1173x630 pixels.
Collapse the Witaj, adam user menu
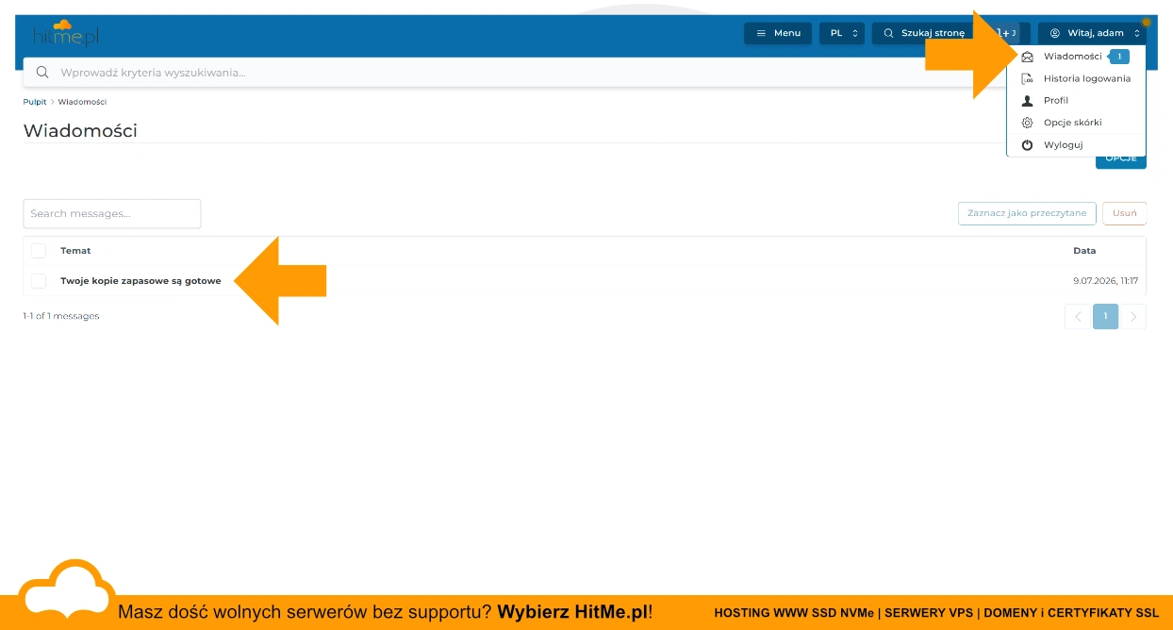tap(1092, 33)
